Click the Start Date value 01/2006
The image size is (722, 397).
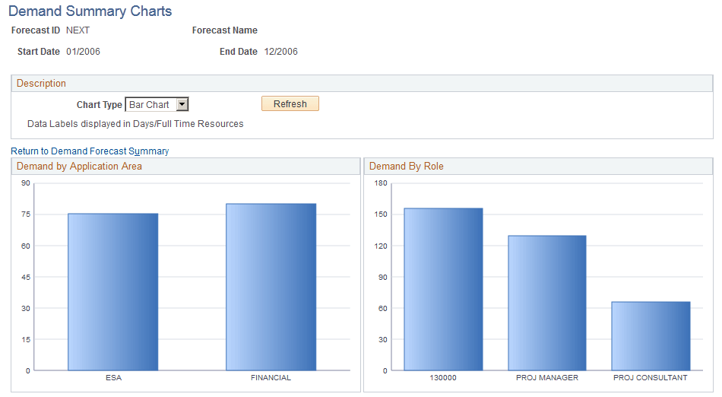tap(83, 52)
